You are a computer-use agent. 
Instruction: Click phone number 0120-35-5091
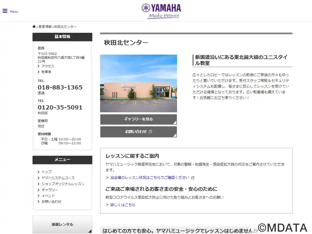[x=60, y=108]
